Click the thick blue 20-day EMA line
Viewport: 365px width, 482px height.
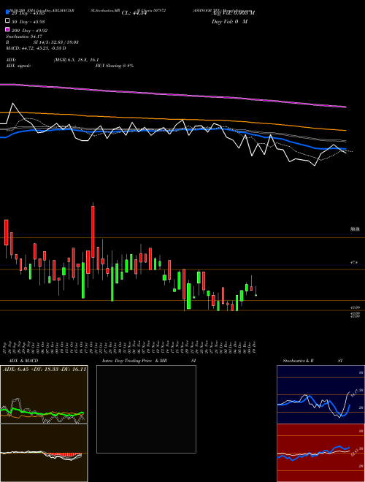coord(172,131)
